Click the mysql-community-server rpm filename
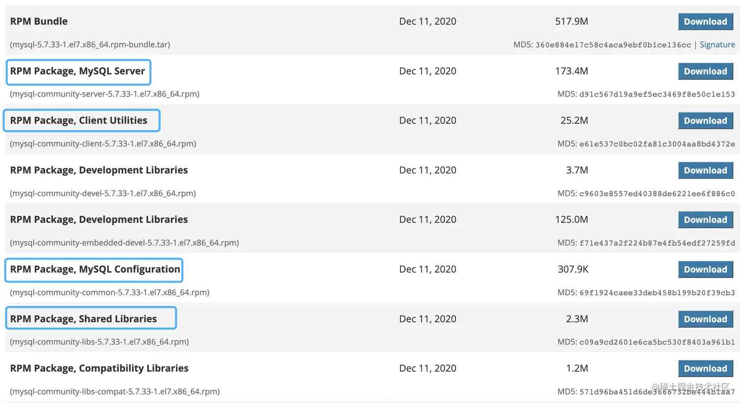The image size is (741, 403). pos(104,94)
